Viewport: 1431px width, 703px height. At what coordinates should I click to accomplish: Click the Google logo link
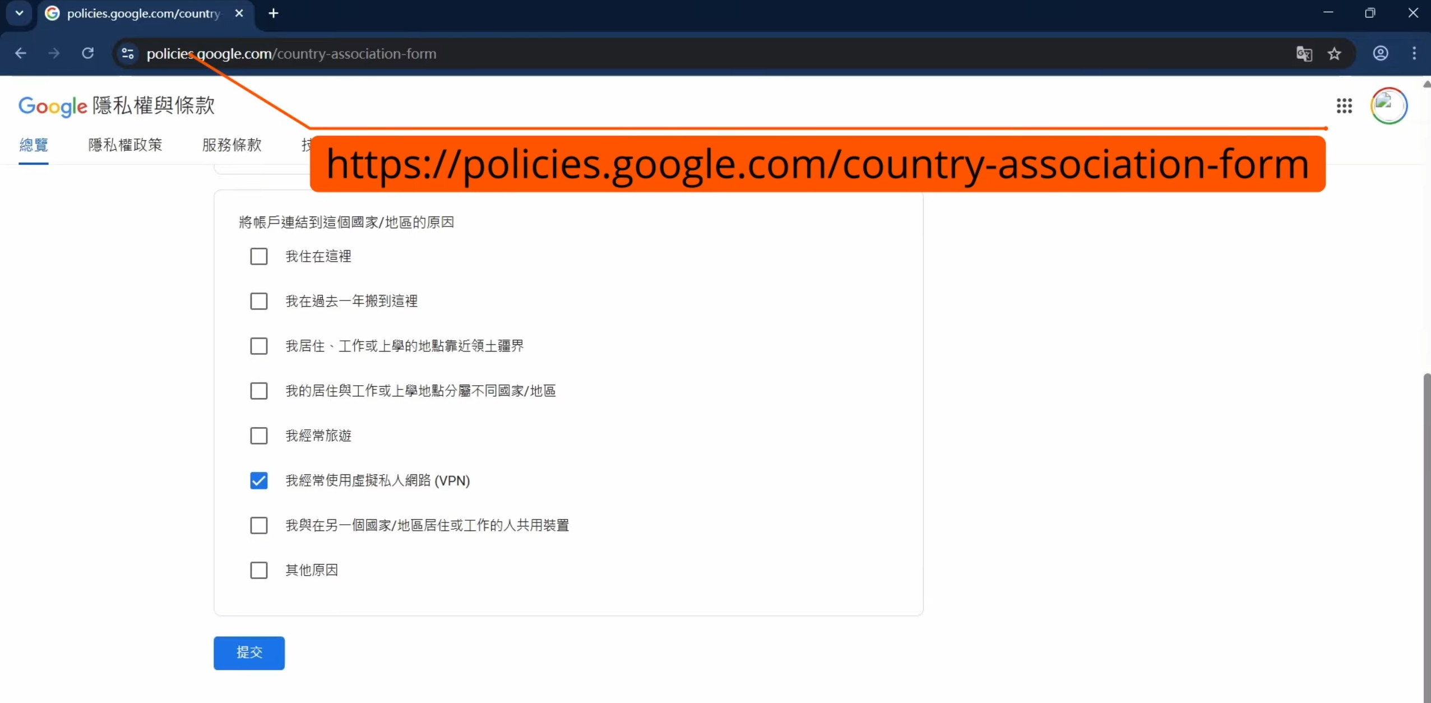[53, 106]
